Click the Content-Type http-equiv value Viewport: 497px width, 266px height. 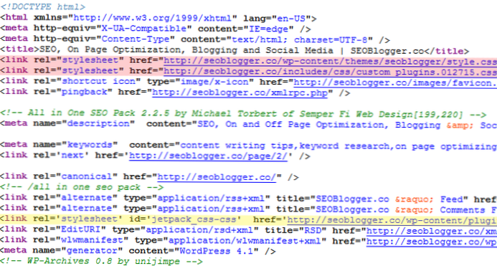tap(136, 39)
